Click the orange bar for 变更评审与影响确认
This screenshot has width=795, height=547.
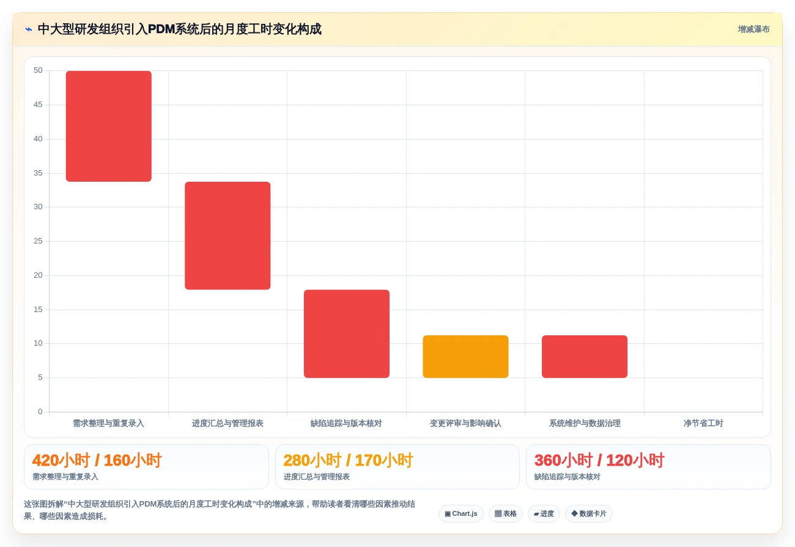click(x=465, y=357)
